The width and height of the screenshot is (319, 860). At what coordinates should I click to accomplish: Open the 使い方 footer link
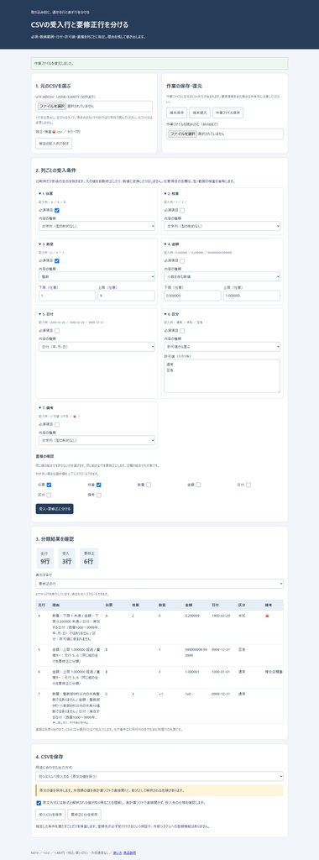point(118,853)
